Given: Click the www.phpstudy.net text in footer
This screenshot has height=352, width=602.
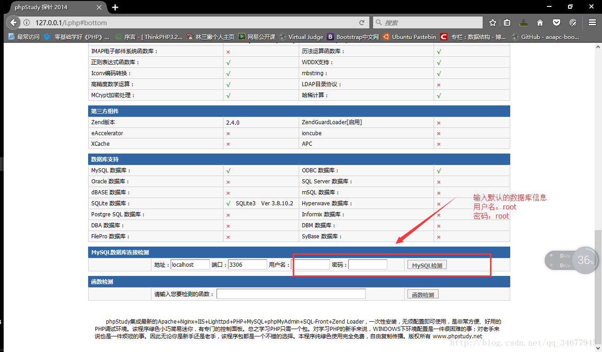Looking at the screenshot, I should tap(457, 336).
